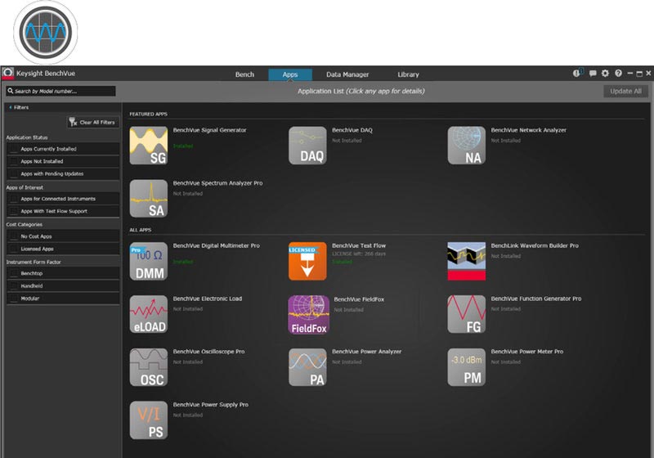Check Apps with Pending Updates filter
654x458 pixels.
coord(14,174)
